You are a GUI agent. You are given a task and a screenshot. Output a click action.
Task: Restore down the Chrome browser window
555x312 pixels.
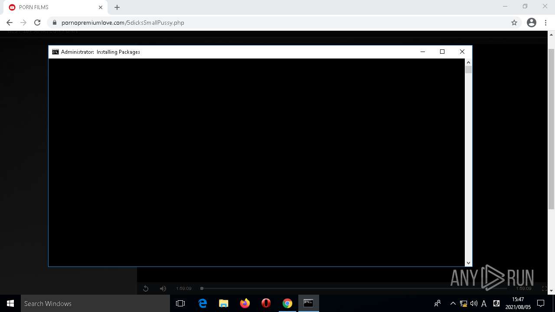(x=525, y=6)
